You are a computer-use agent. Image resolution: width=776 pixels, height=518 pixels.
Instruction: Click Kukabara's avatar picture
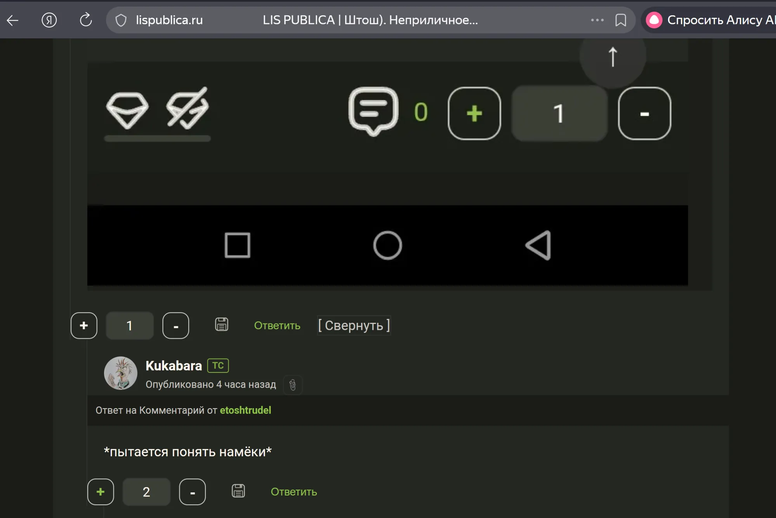coord(121,373)
